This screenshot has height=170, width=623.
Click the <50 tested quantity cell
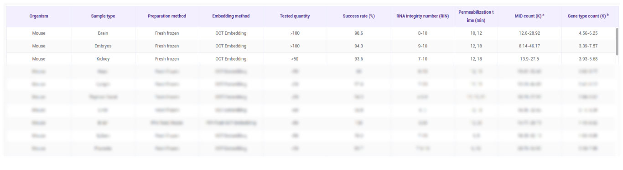click(x=295, y=59)
